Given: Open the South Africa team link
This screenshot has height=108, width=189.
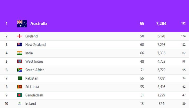Looking at the screenshot, I should coord(35,70).
